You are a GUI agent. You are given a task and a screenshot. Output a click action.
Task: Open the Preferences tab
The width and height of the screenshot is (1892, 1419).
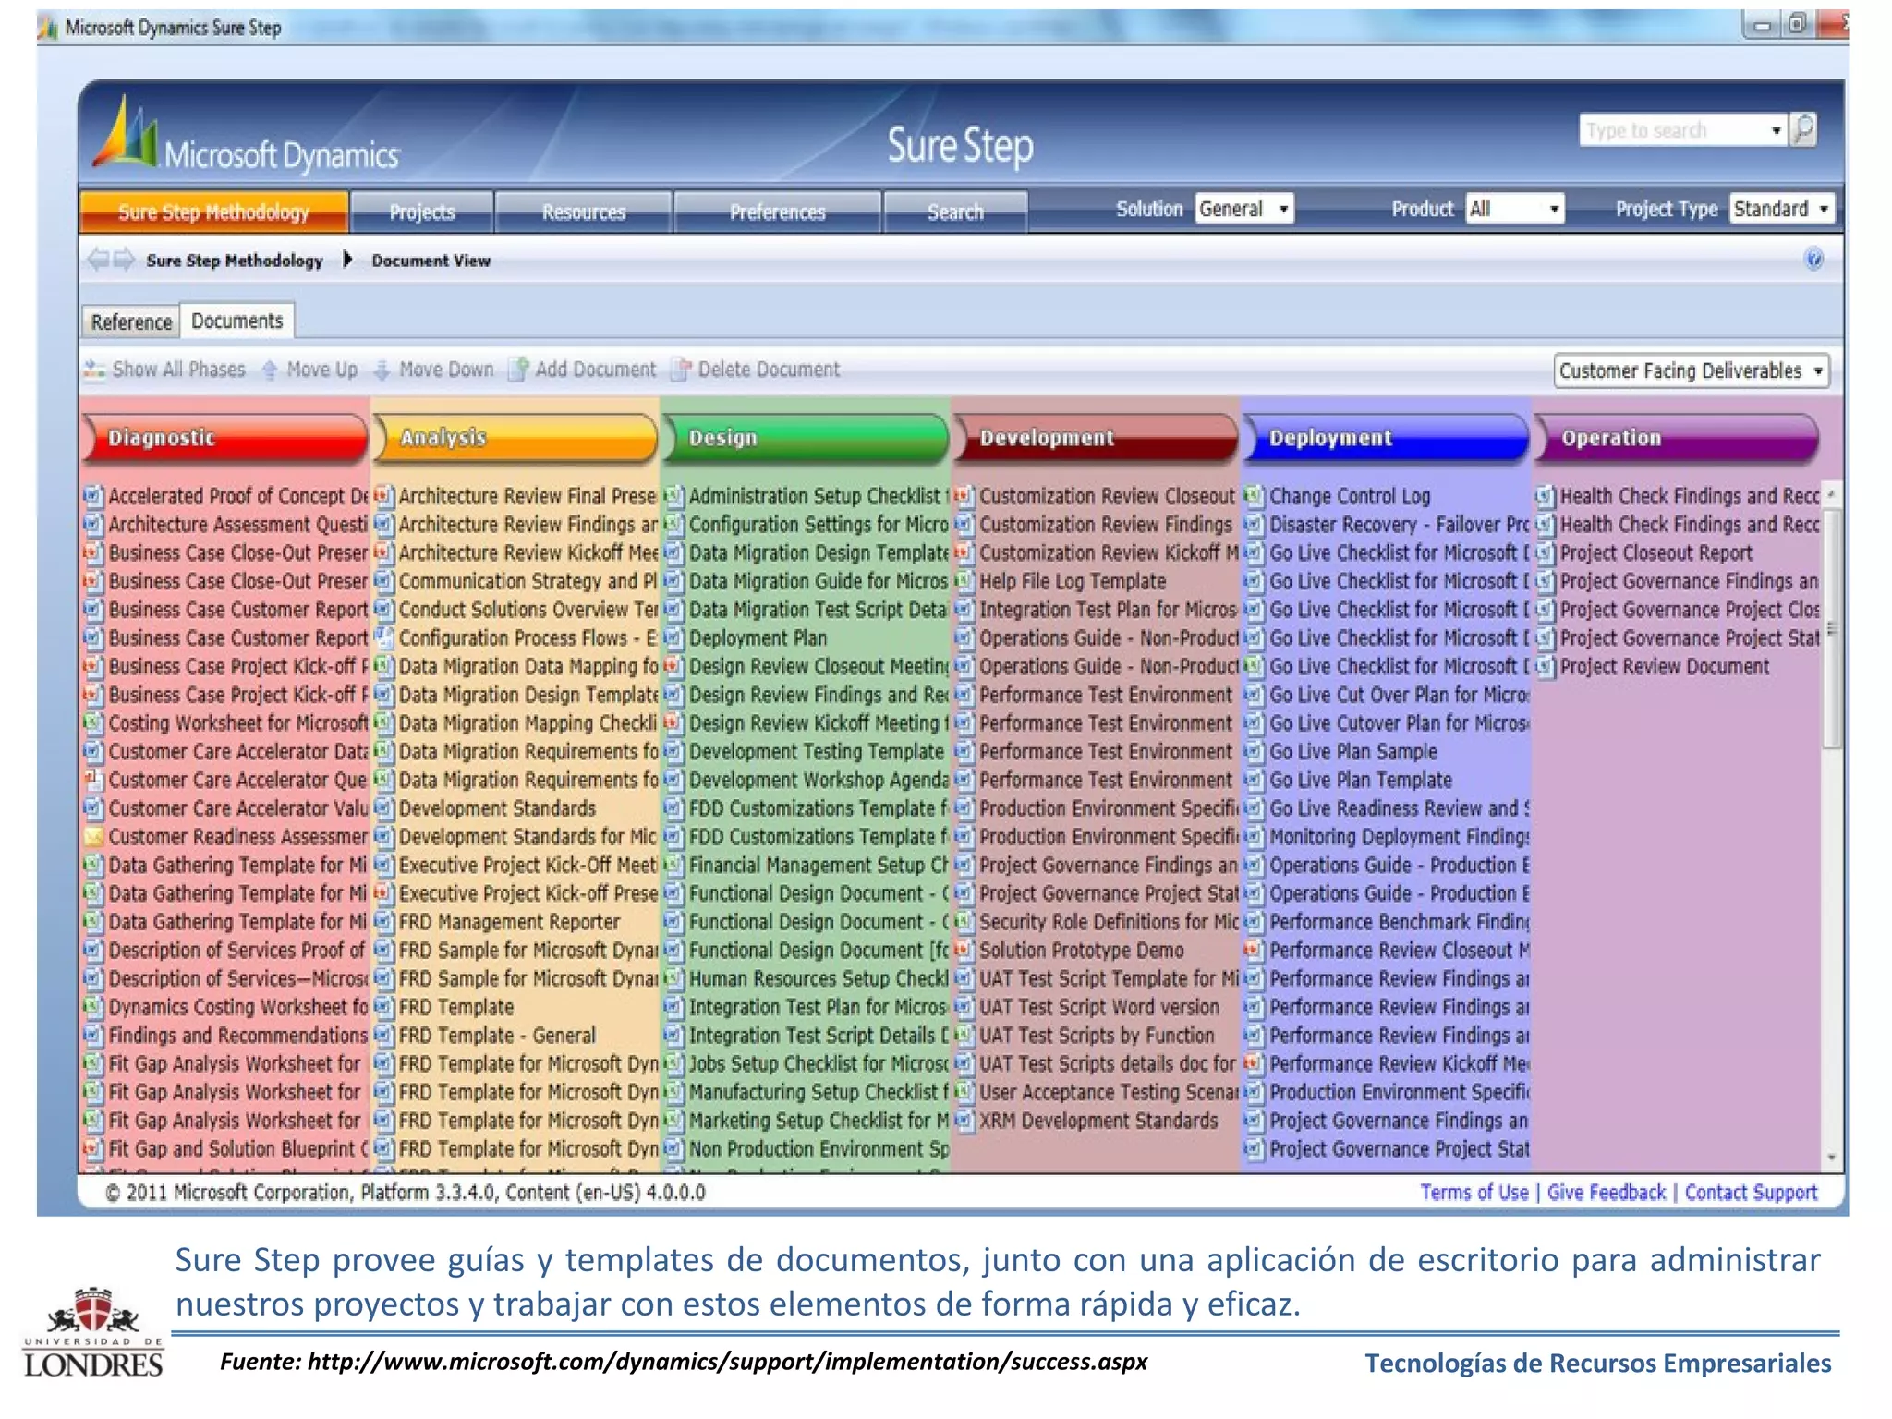click(778, 212)
